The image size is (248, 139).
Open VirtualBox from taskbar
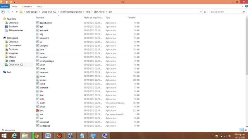(71, 136)
